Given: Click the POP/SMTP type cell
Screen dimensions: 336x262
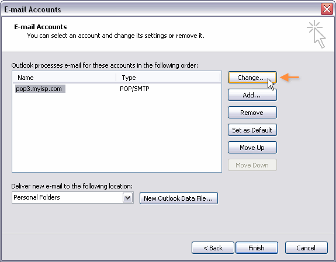Looking at the screenshot, I should (x=134, y=89).
